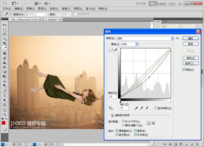
Task: Open the 文件(F) menu
Action: click(x=7, y=9)
